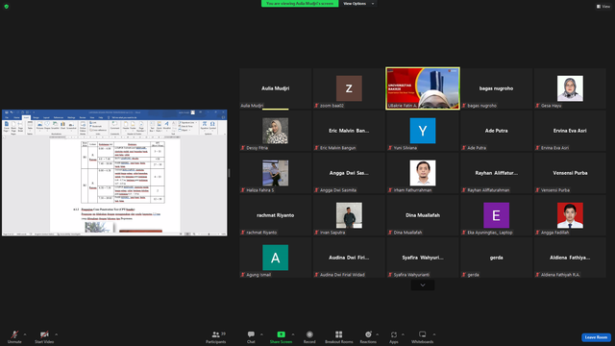The width and height of the screenshot is (615, 346).
Task: Click the Agung Ismail A avatar tile
Action: point(276,258)
